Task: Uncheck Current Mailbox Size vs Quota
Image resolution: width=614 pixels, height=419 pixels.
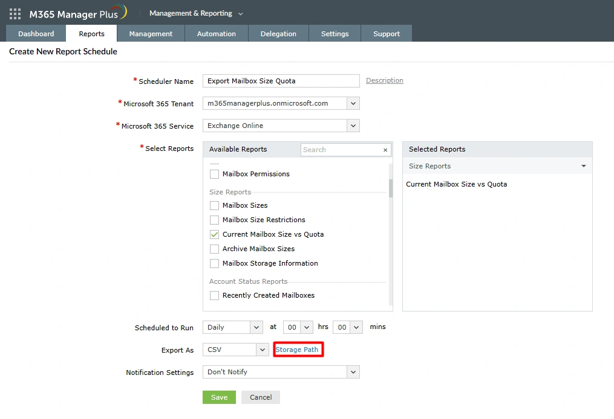Action: [214, 234]
